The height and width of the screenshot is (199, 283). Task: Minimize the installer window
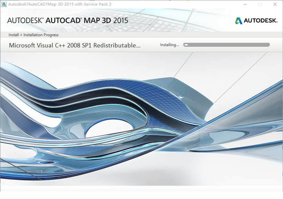pyautogui.click(x=245, y=4)
